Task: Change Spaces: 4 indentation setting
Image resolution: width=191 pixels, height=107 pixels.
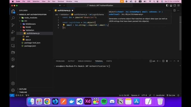Action: point(135,95)
